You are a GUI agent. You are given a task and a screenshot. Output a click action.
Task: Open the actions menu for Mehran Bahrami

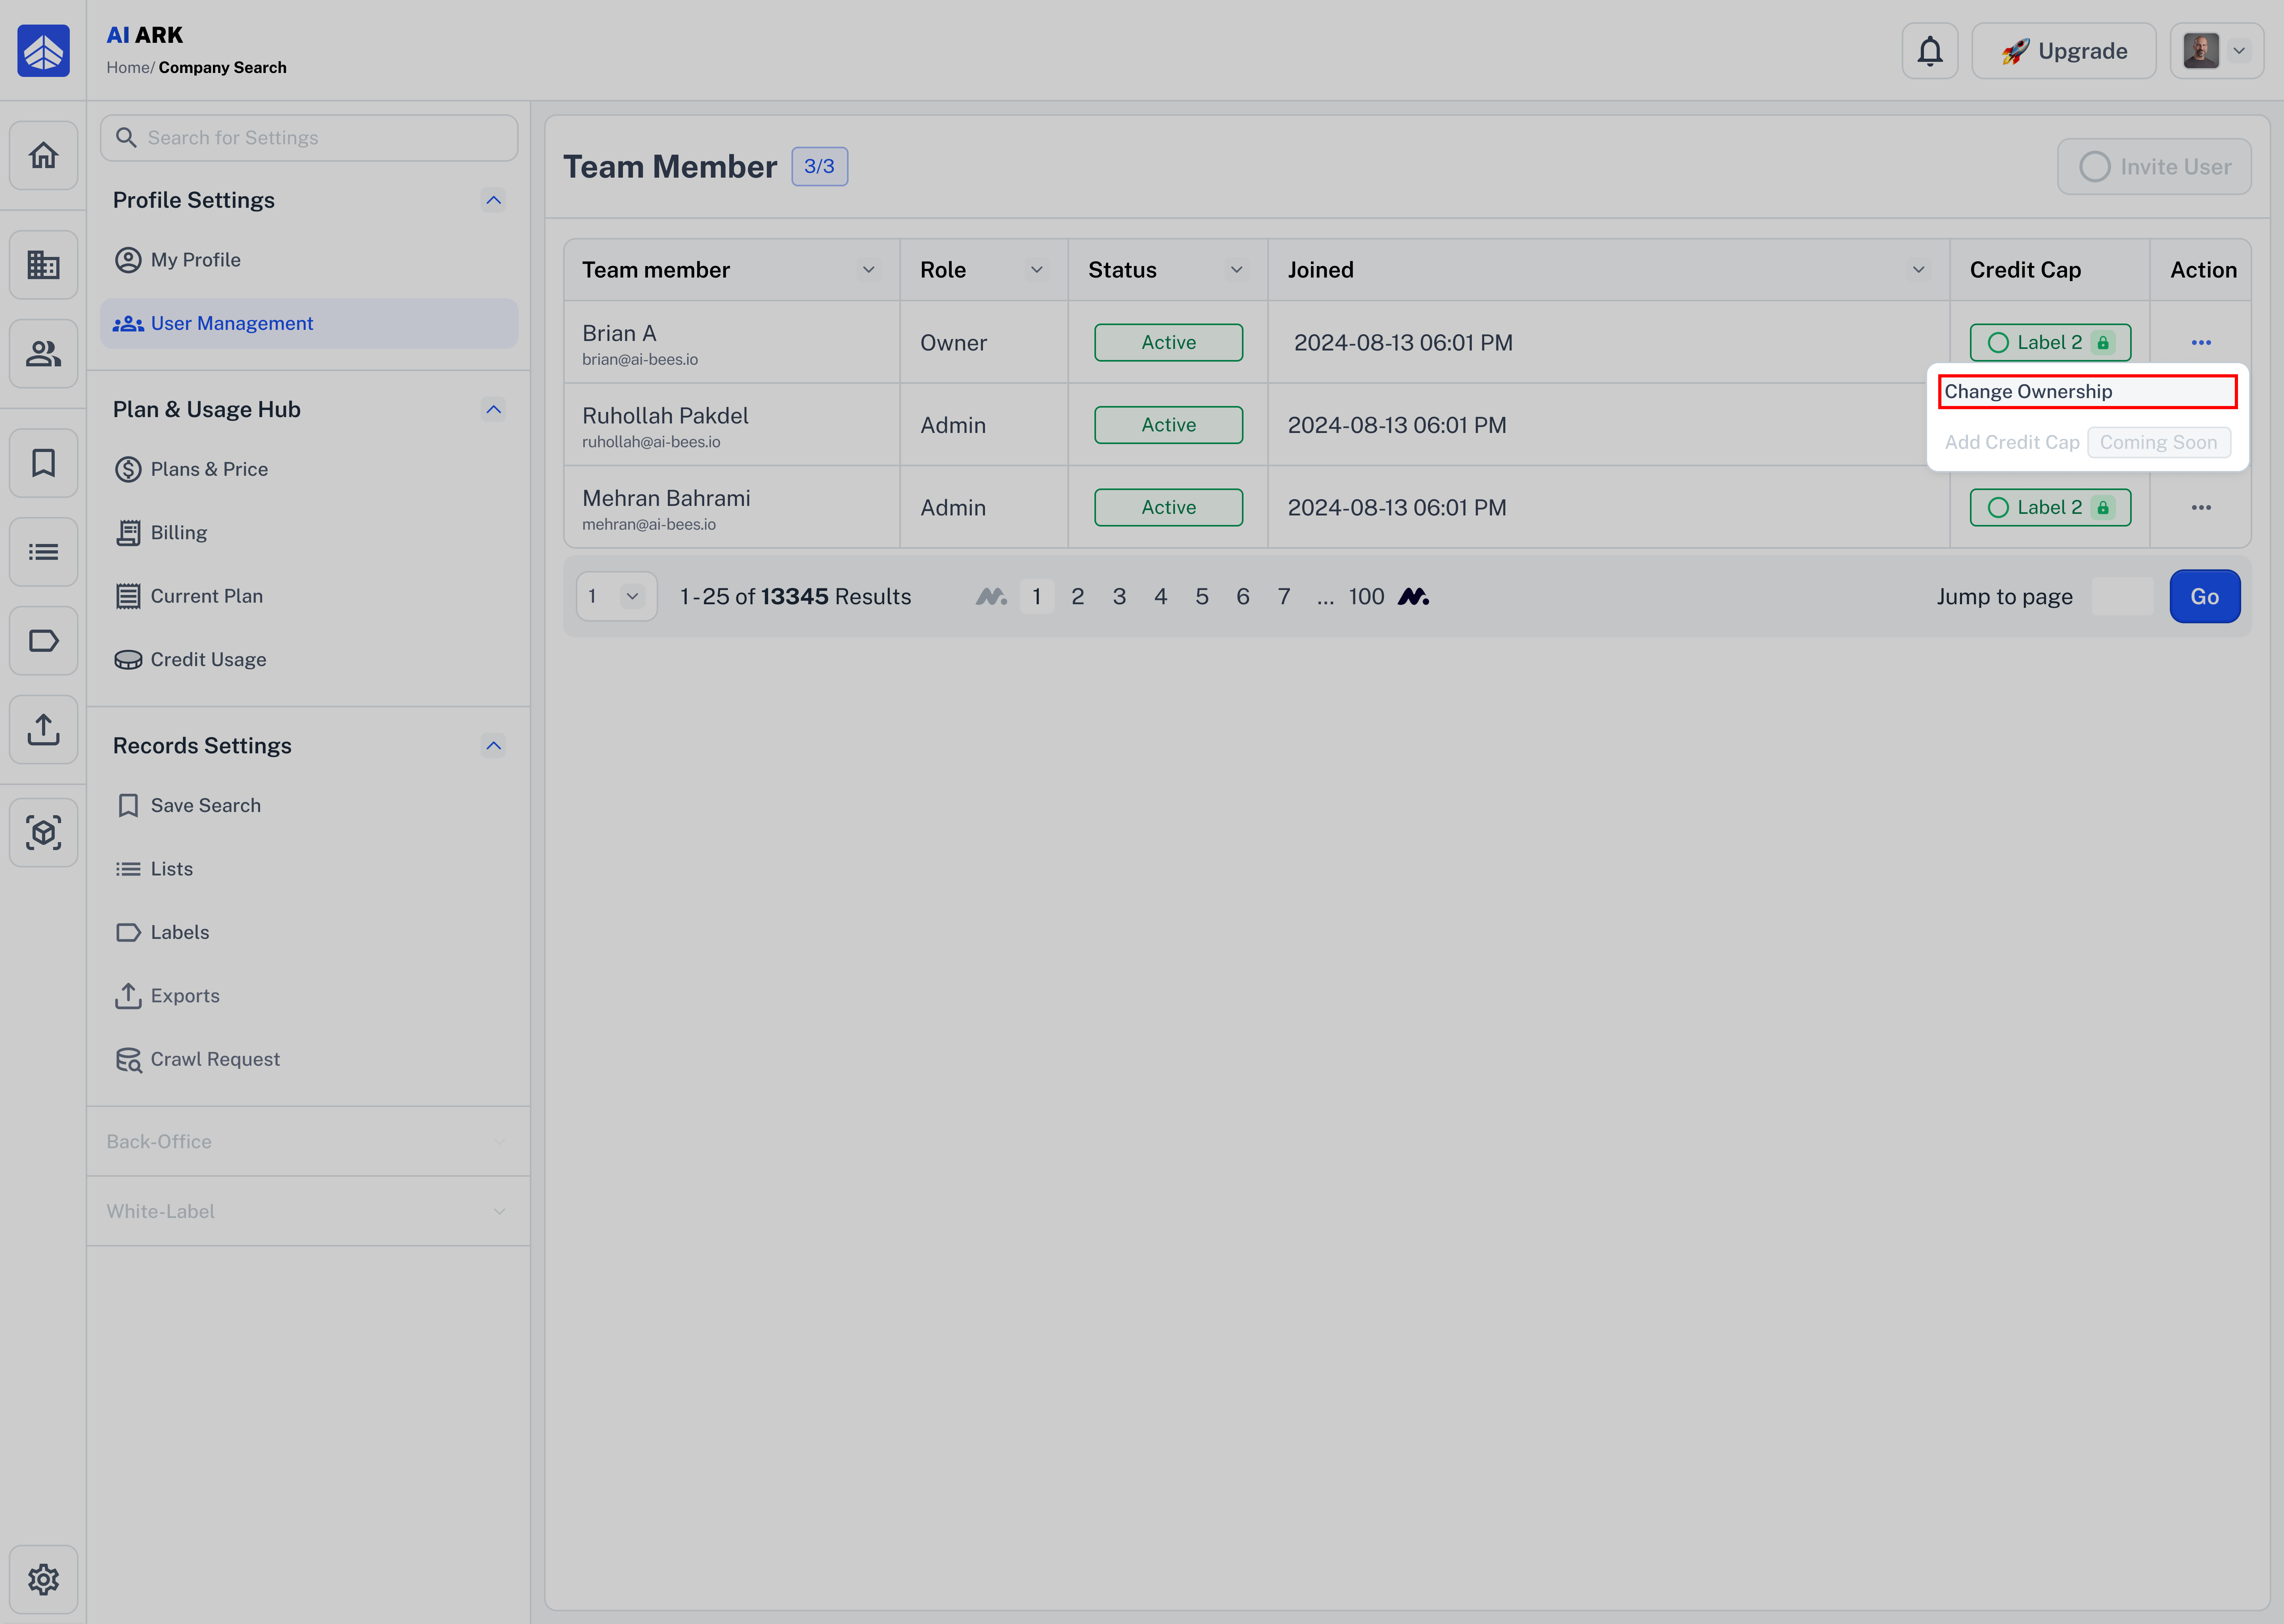pos(2201,508)
